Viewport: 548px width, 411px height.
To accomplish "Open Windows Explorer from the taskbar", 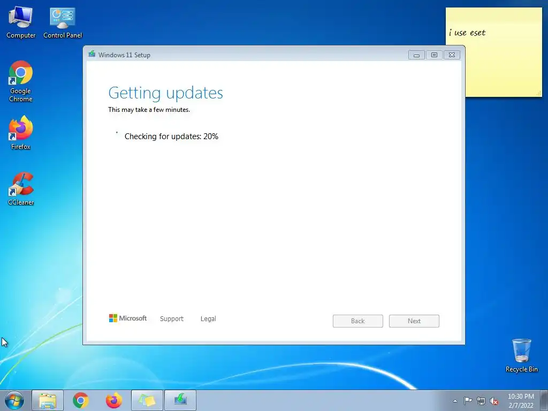I will point(48,400).
